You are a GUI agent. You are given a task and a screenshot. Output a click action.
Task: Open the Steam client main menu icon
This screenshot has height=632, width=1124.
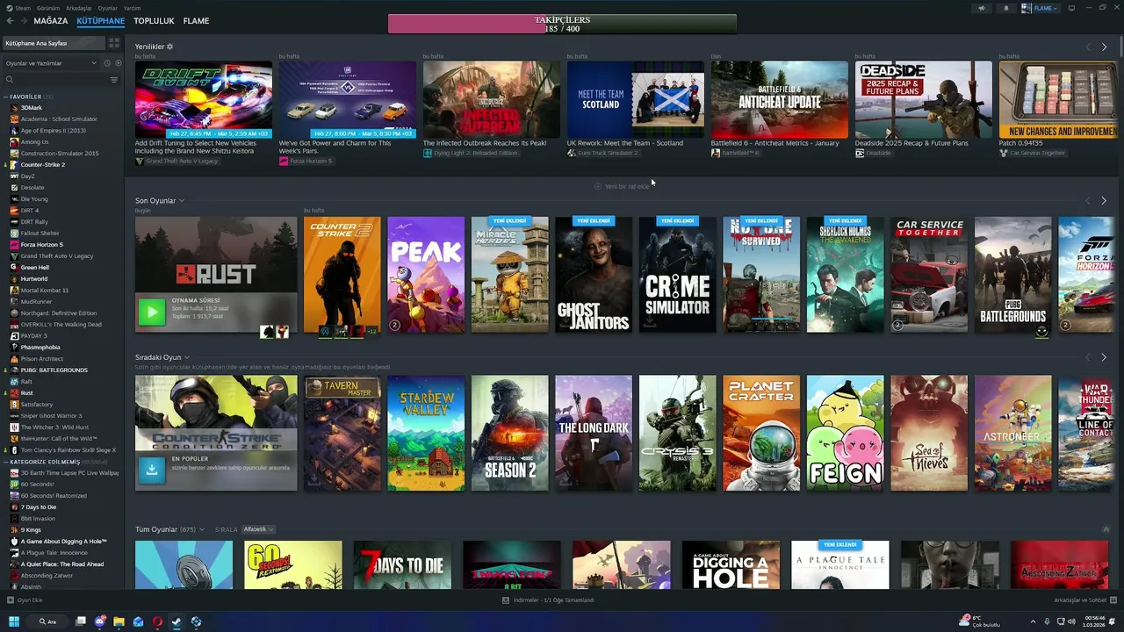(11, 8)
